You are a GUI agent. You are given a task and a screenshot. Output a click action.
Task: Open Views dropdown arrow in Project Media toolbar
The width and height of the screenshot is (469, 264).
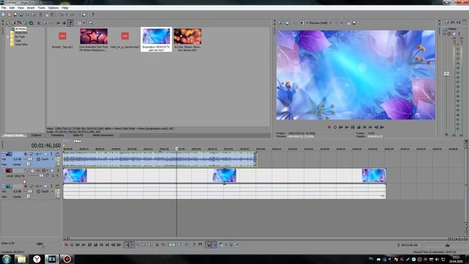(x=84, y=23)
